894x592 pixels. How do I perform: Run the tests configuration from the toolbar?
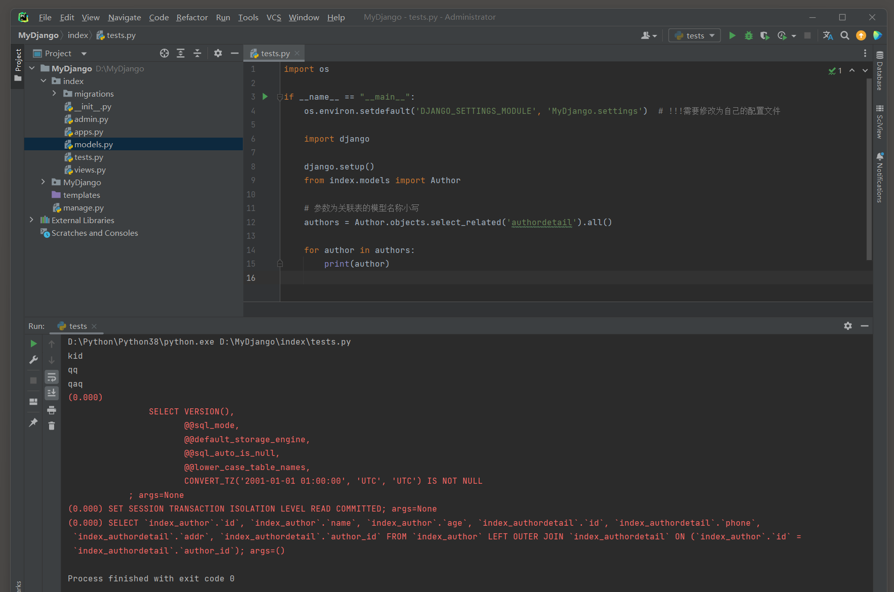732,35
